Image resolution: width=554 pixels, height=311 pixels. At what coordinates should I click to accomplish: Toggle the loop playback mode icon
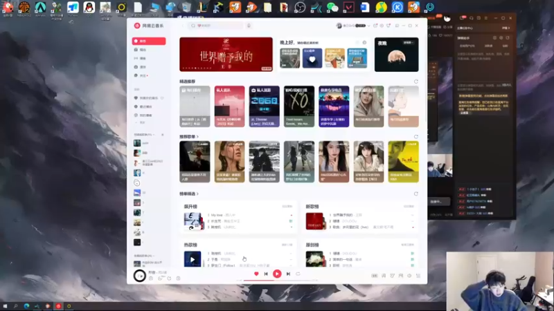click(298, 274)
